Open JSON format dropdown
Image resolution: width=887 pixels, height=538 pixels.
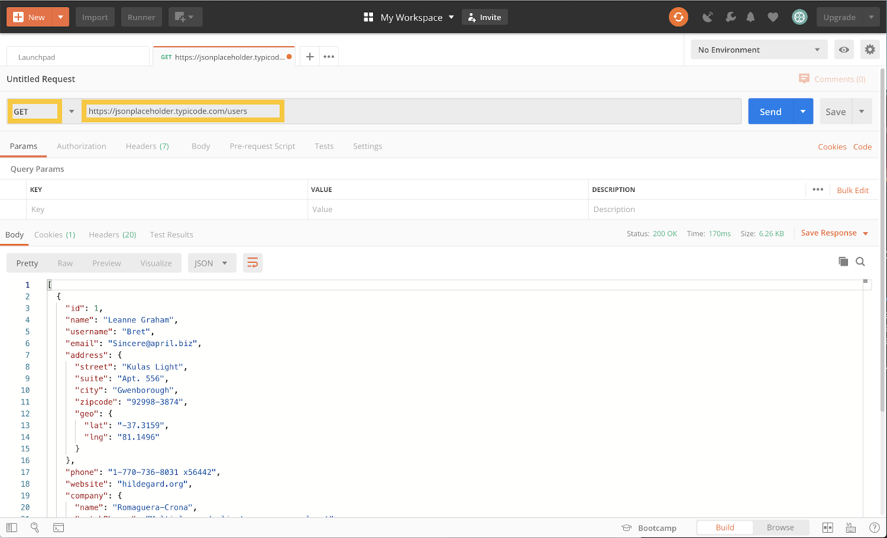pyautogui.click(x=212, y=263)
